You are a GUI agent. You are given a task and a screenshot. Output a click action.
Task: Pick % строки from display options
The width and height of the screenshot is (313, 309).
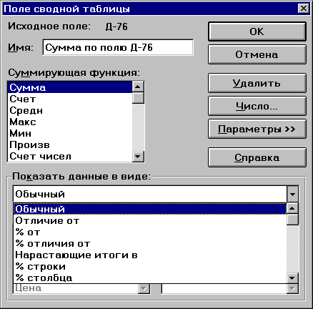[x=150, y=266]
